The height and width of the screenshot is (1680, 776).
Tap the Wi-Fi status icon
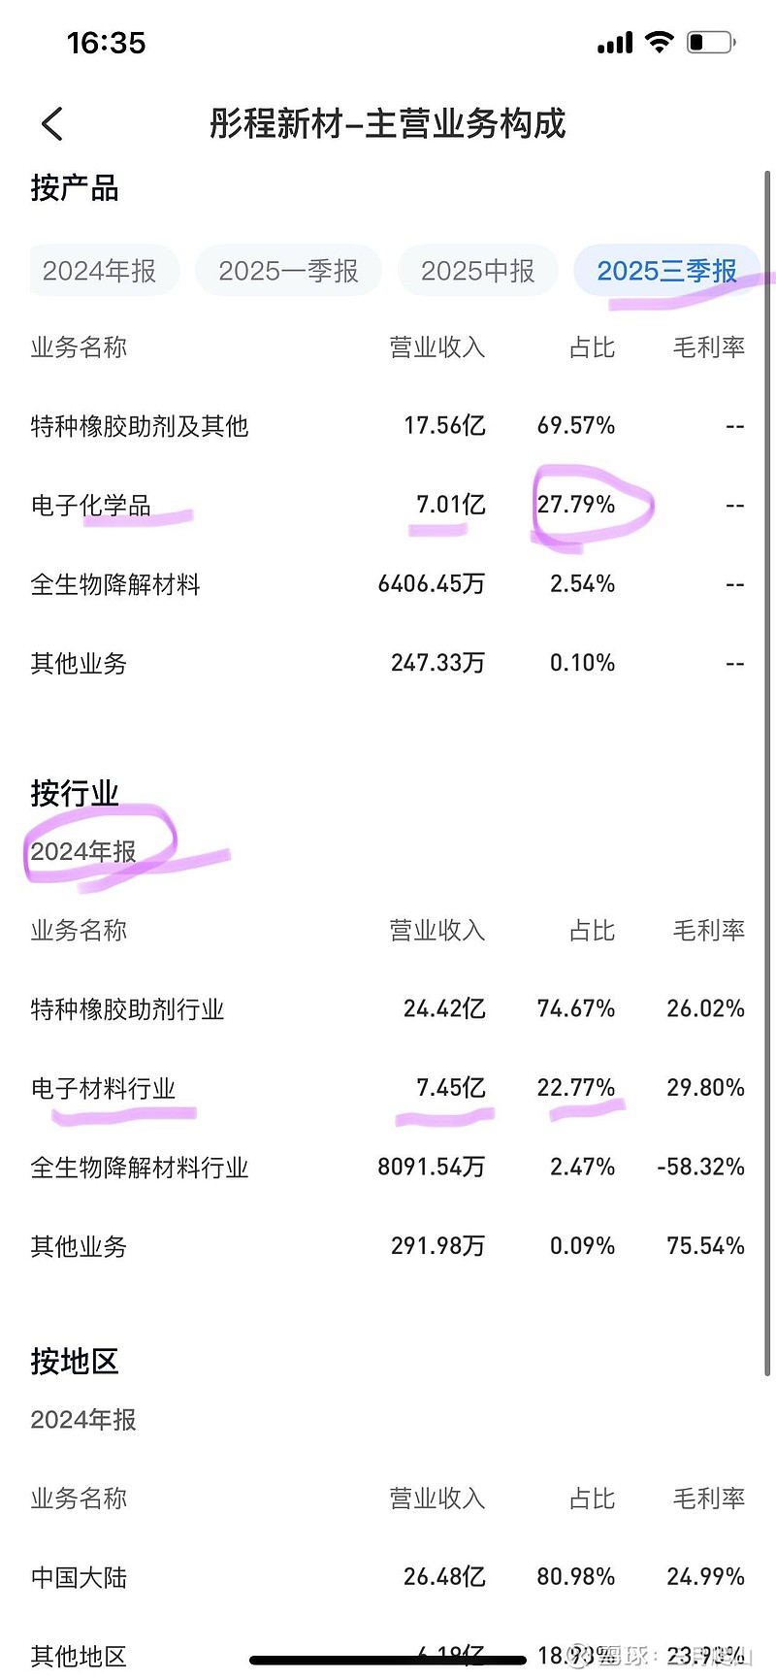pyautogui.click(x=660, y=43)
